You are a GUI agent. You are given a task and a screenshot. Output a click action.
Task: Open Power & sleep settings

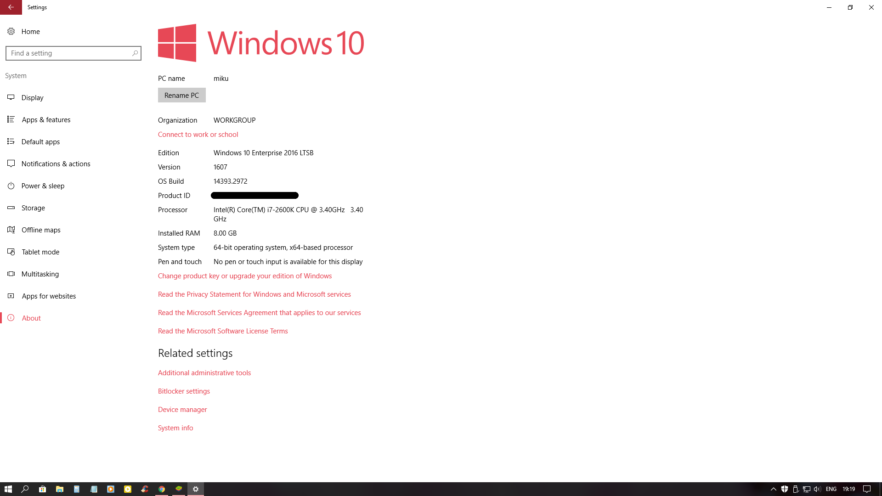tap(43, 186)
